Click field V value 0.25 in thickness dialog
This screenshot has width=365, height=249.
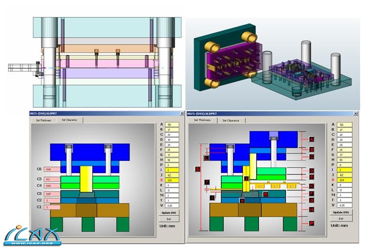(344, 205)
